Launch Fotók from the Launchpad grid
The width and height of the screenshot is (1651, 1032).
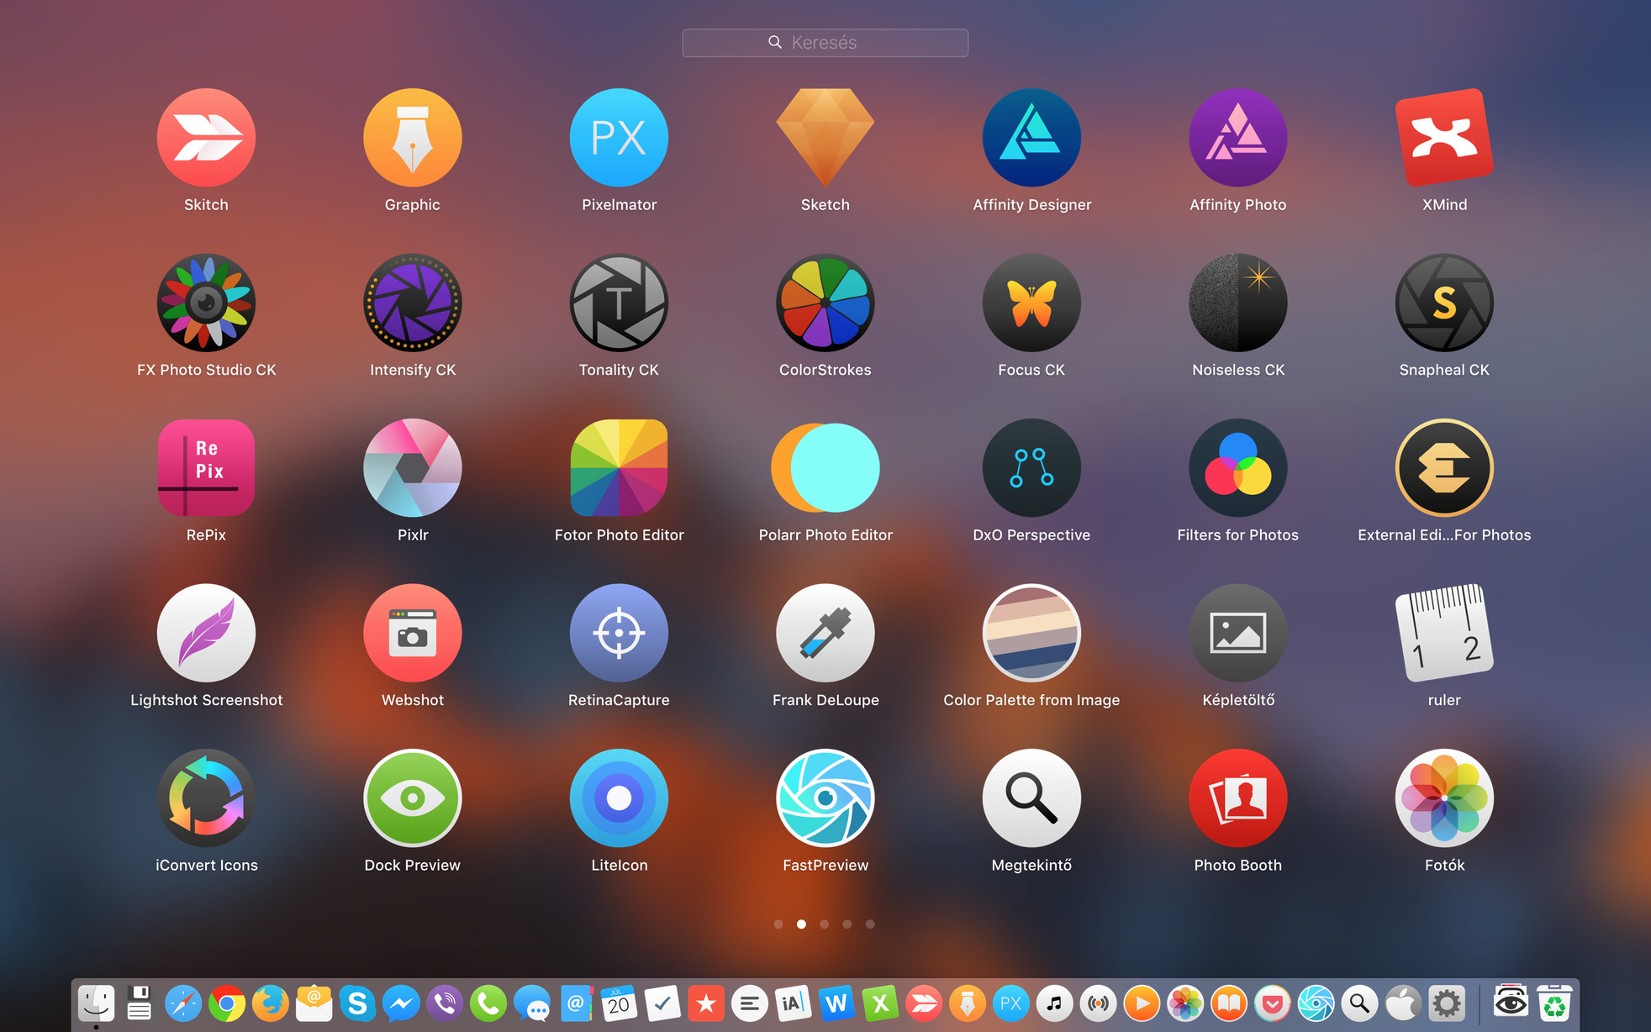tap(1444, 798)
